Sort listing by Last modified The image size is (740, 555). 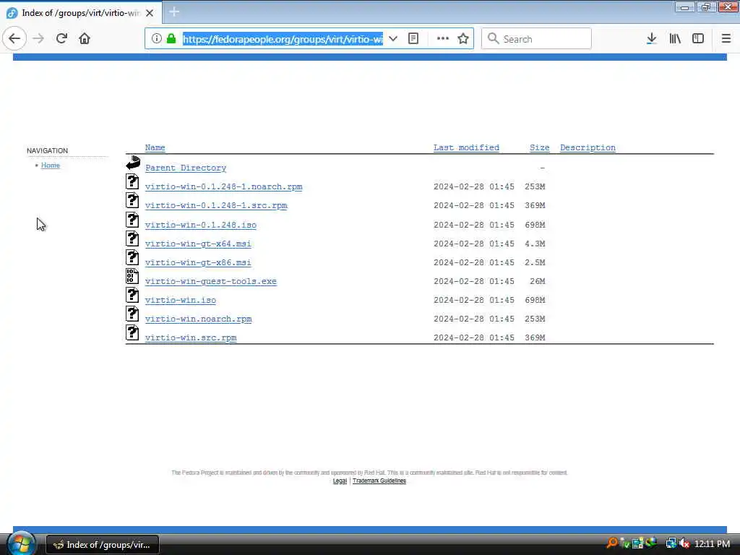pyautogui.click(x=466, y=147)
